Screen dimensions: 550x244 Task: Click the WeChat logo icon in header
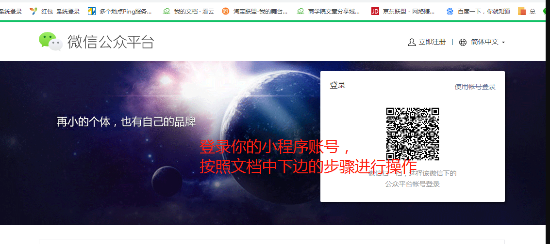tap(50, 41)
